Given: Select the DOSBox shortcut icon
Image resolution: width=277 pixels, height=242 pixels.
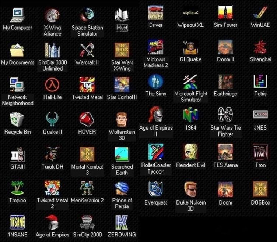Looking at the screenshot, I should coord(260,189).
